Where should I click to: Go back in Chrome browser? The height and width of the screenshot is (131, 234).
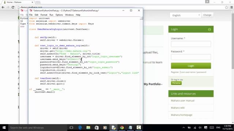[3, 7]
